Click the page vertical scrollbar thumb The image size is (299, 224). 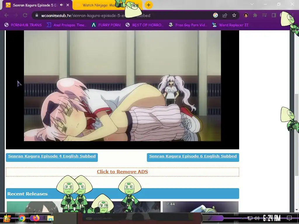tap(297, 135)
